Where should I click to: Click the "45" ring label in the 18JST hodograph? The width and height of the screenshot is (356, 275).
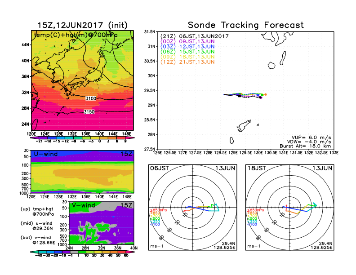267,230
